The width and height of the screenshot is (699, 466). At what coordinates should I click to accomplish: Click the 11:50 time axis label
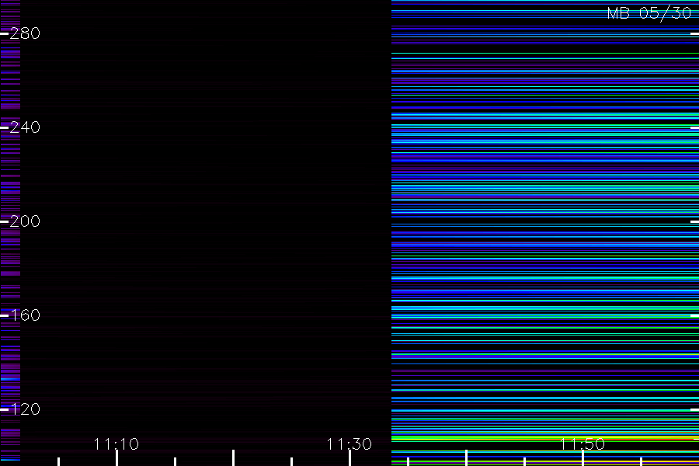582,444
